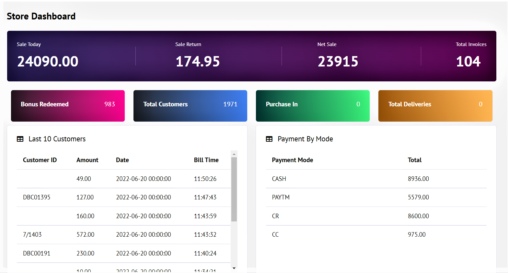508x273 pixels.
Task: Click the Date column header
Action: [122, 160]
